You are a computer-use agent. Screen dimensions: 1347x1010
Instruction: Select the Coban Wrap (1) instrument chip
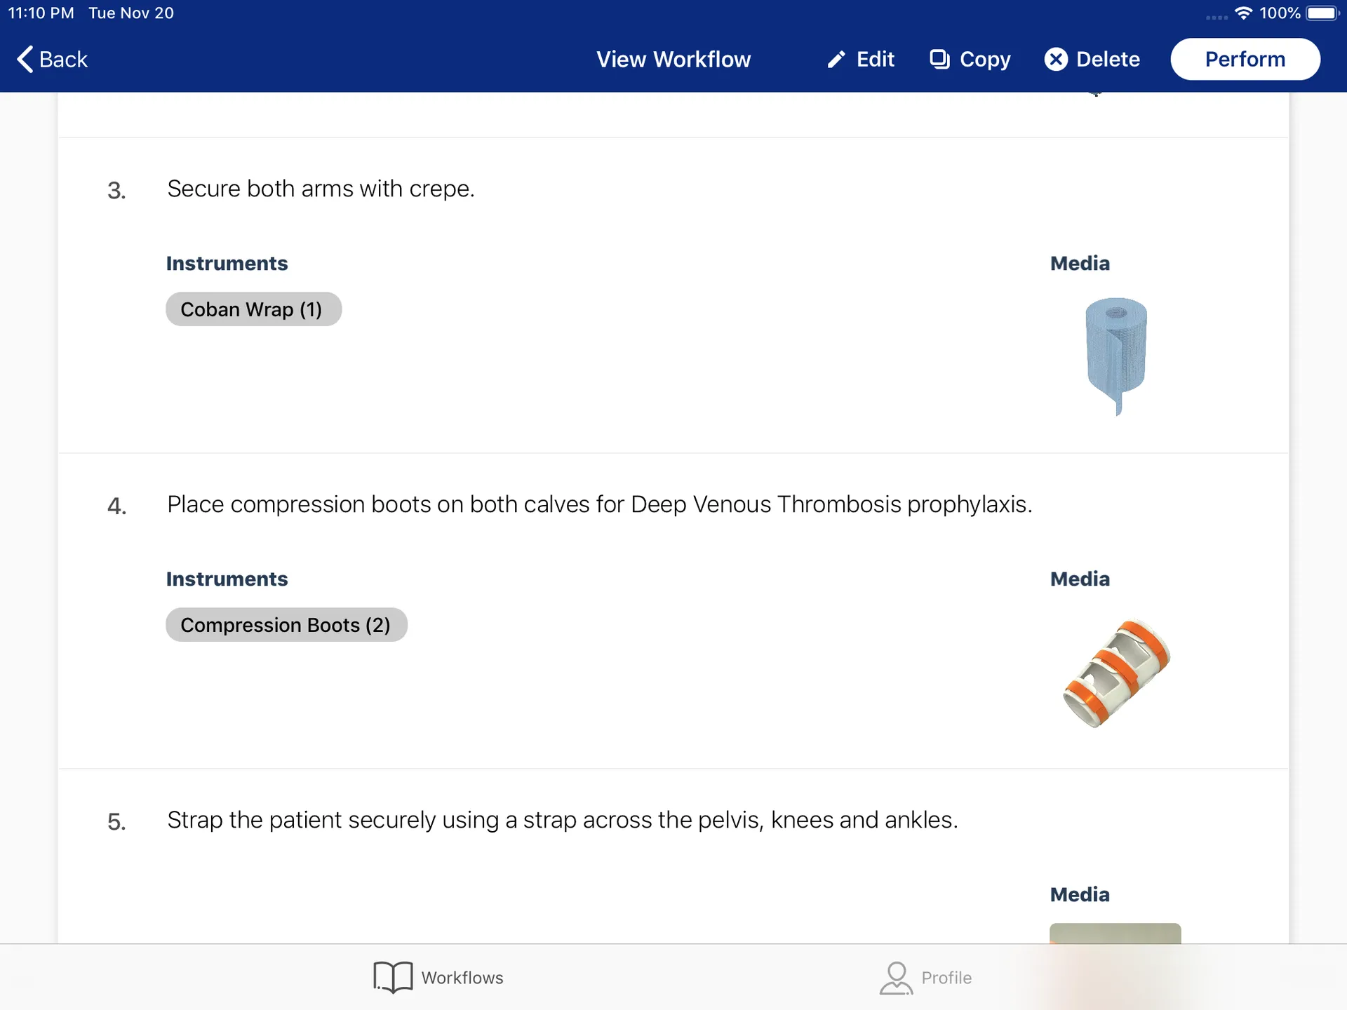[x=253, y=309]
